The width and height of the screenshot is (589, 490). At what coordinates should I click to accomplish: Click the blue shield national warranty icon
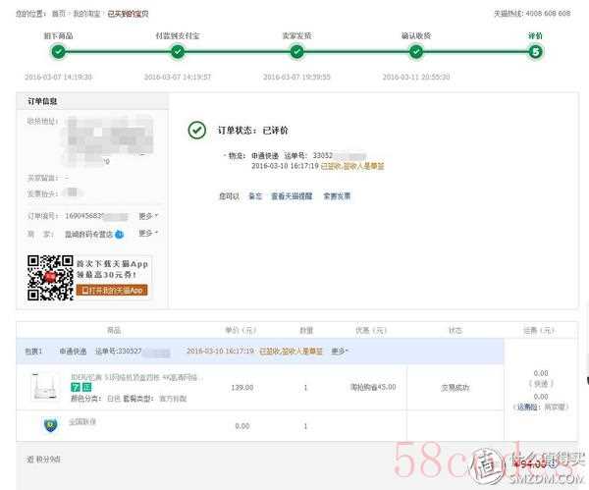point(50,425)
